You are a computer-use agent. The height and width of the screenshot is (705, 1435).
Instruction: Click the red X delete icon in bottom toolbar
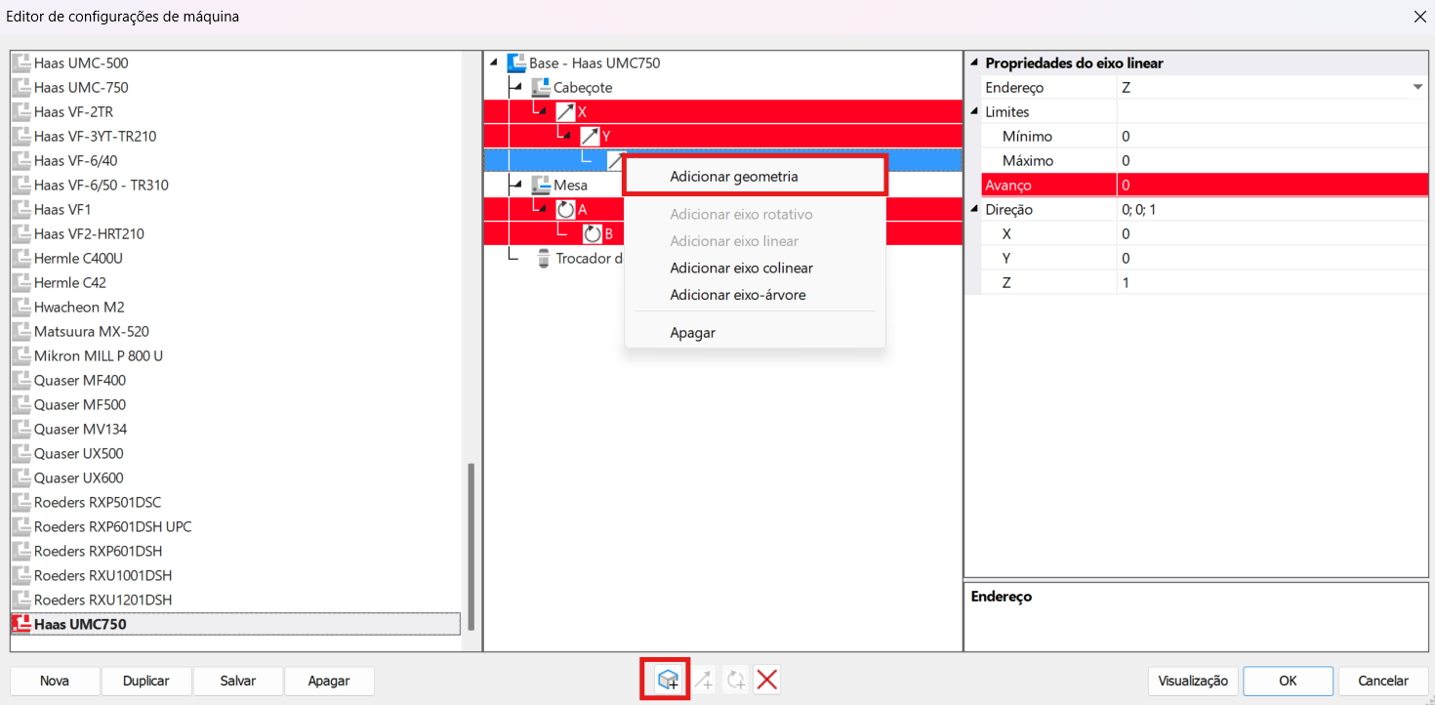click(767, 680)
